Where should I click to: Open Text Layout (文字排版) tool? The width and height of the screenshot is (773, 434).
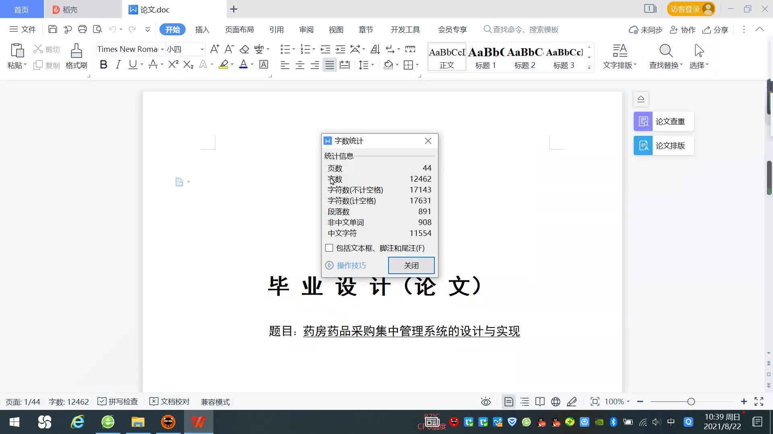point(620,56)
